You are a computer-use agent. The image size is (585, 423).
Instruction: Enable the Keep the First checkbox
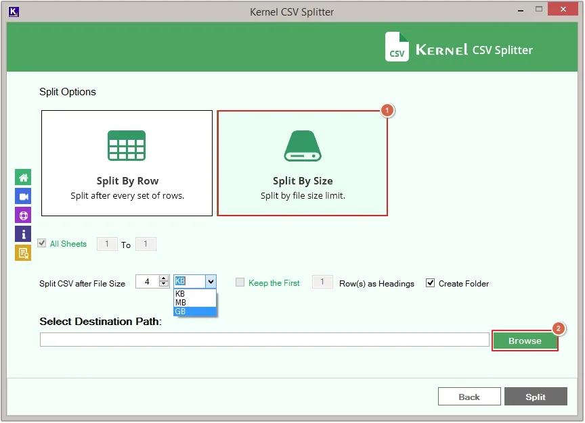click(x=240, y=282)
